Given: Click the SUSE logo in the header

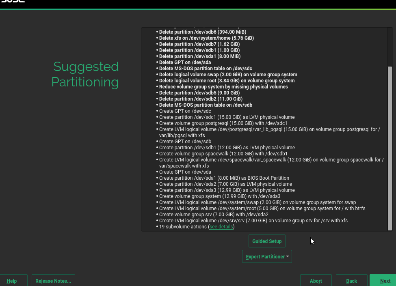Looking at the screenshot, I should (x=13, y=2).
